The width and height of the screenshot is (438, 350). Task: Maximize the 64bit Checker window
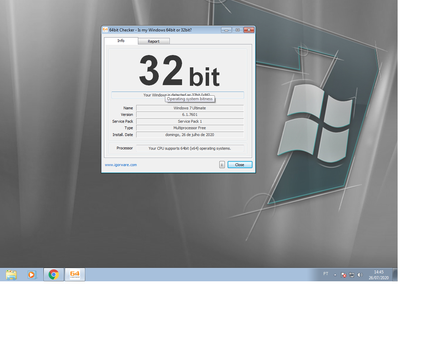point(237,30)
